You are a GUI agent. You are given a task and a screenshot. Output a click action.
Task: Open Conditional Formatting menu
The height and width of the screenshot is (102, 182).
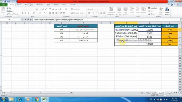pyautogui.click(x=111, y=11)
